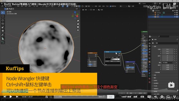Click the color ramp gradient bar

[112, 59]
